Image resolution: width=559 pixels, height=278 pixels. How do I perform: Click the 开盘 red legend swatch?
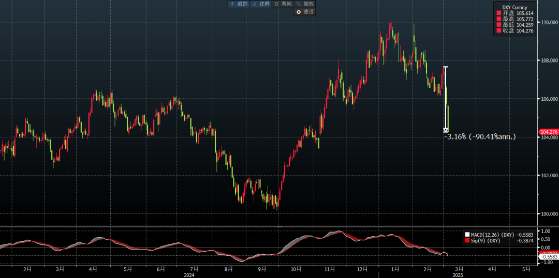click(x=498, y=13)
